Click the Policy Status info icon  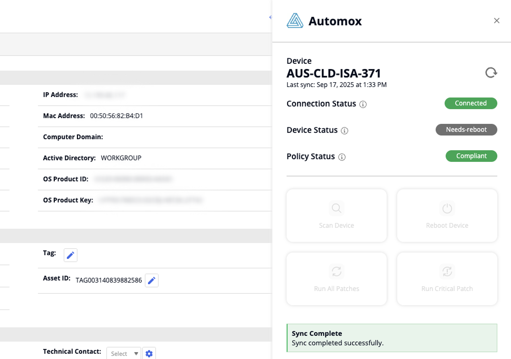point(342,157)
